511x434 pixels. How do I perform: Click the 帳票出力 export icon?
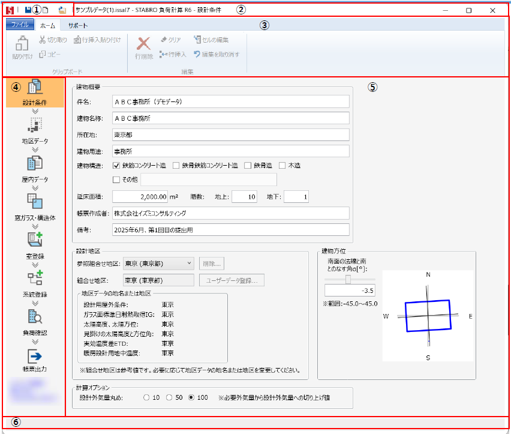(35, 357)
